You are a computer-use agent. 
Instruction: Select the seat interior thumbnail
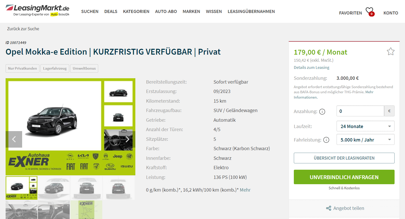tap(54, 210)
